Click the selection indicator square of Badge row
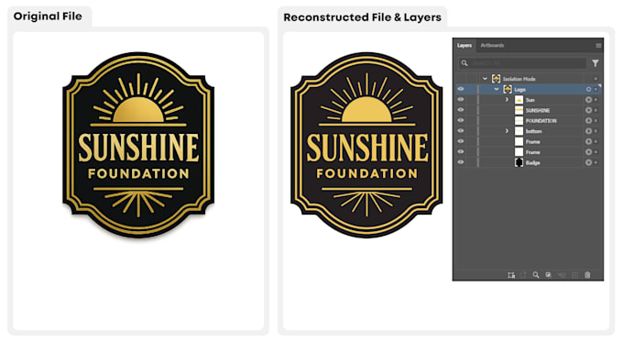The width and height of the screenshot is (623, 342). [596, 162]
